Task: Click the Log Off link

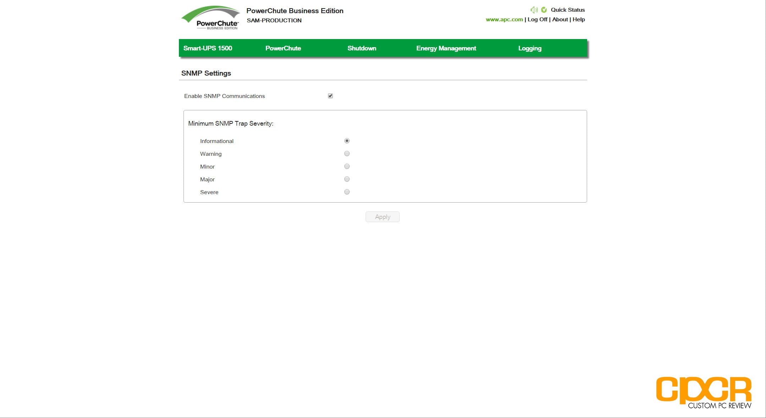Action: point(537,20)
